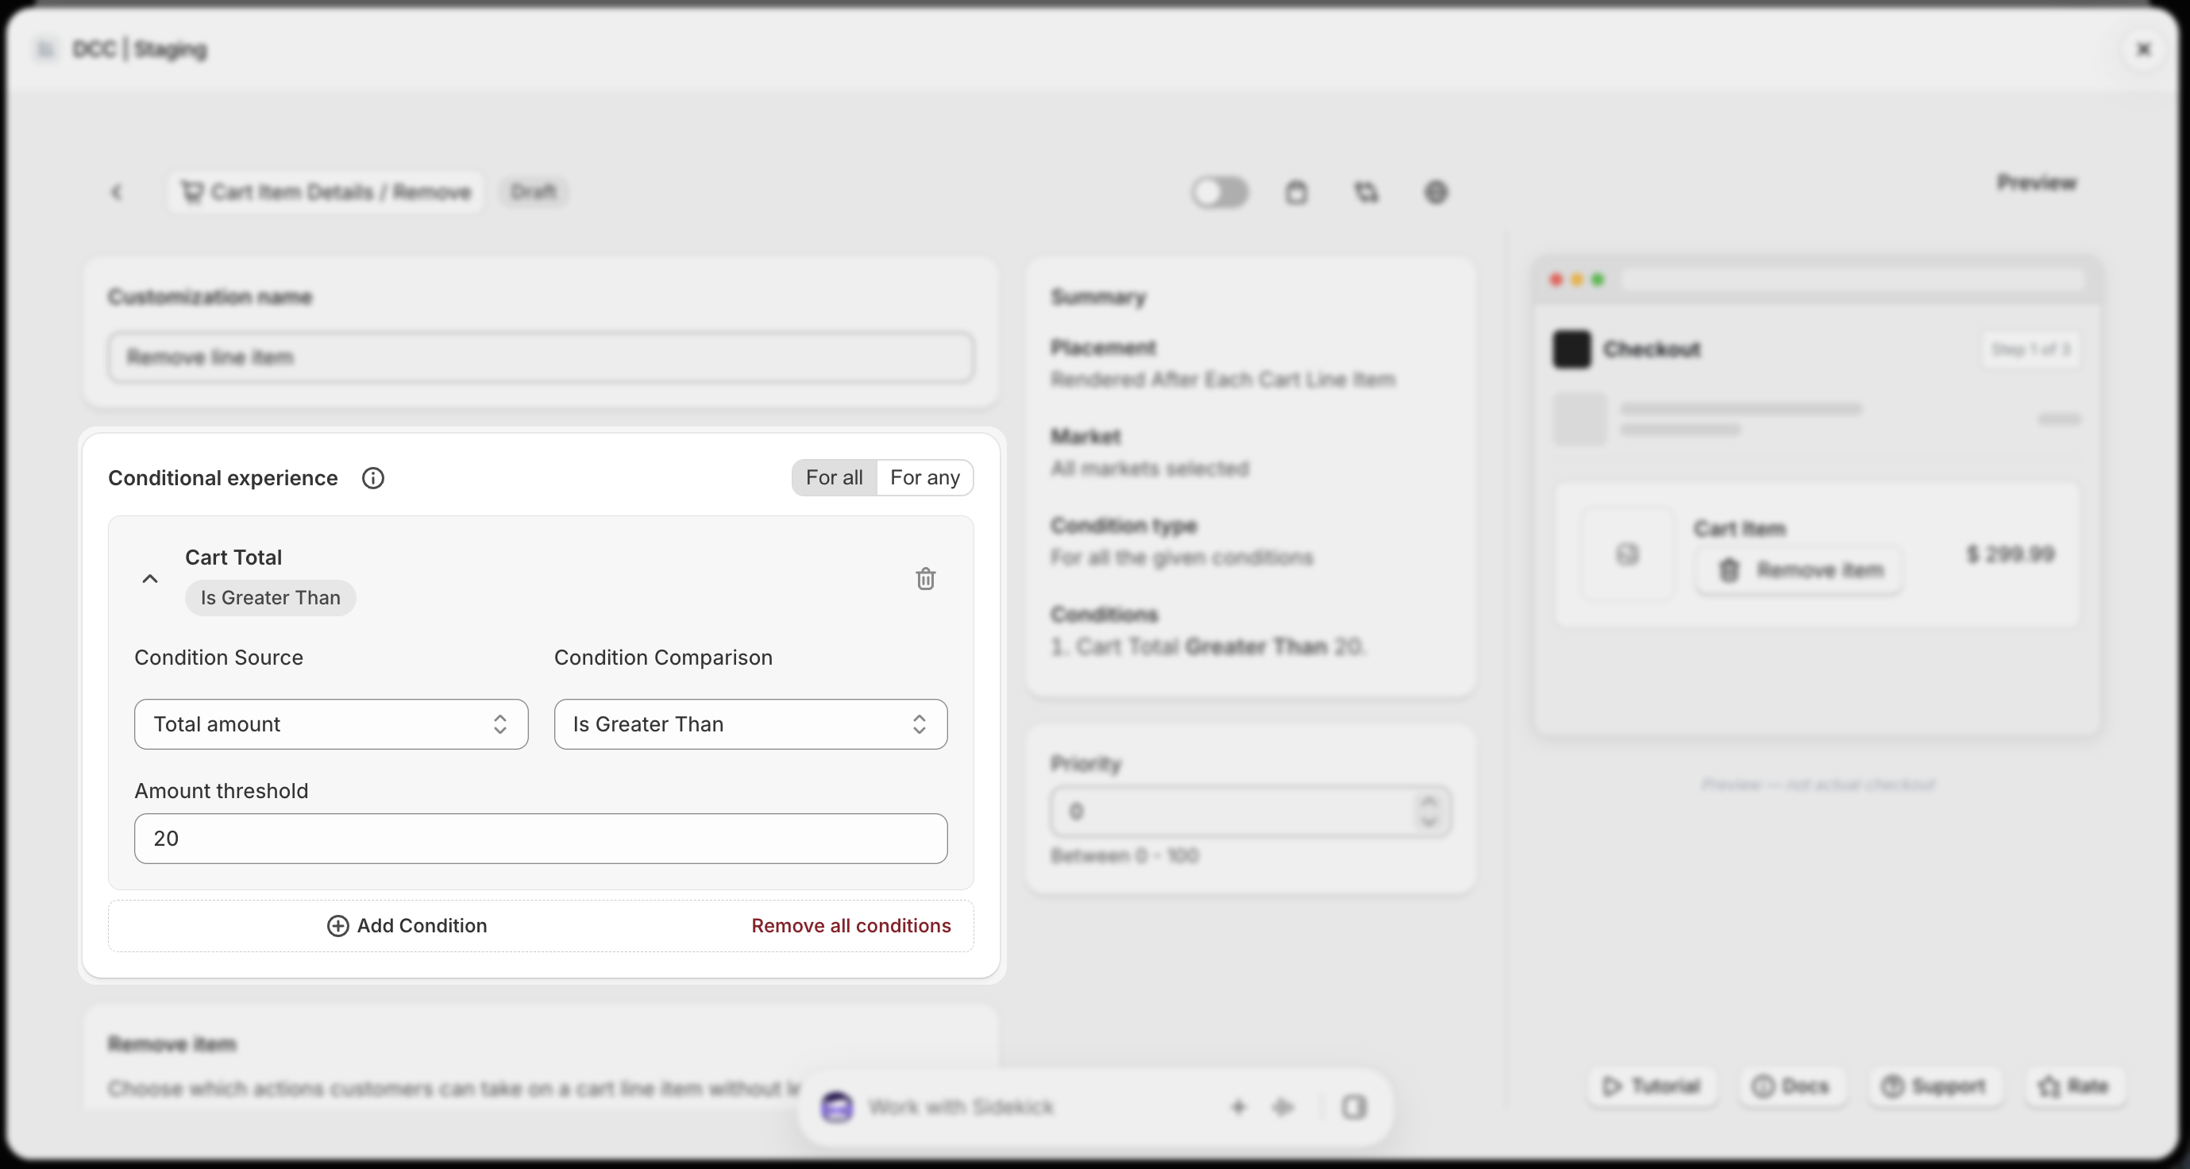Select the For all condition mode
Image resolution: width=2190 pixels, height=1169 pixels.
pos(834,478)
